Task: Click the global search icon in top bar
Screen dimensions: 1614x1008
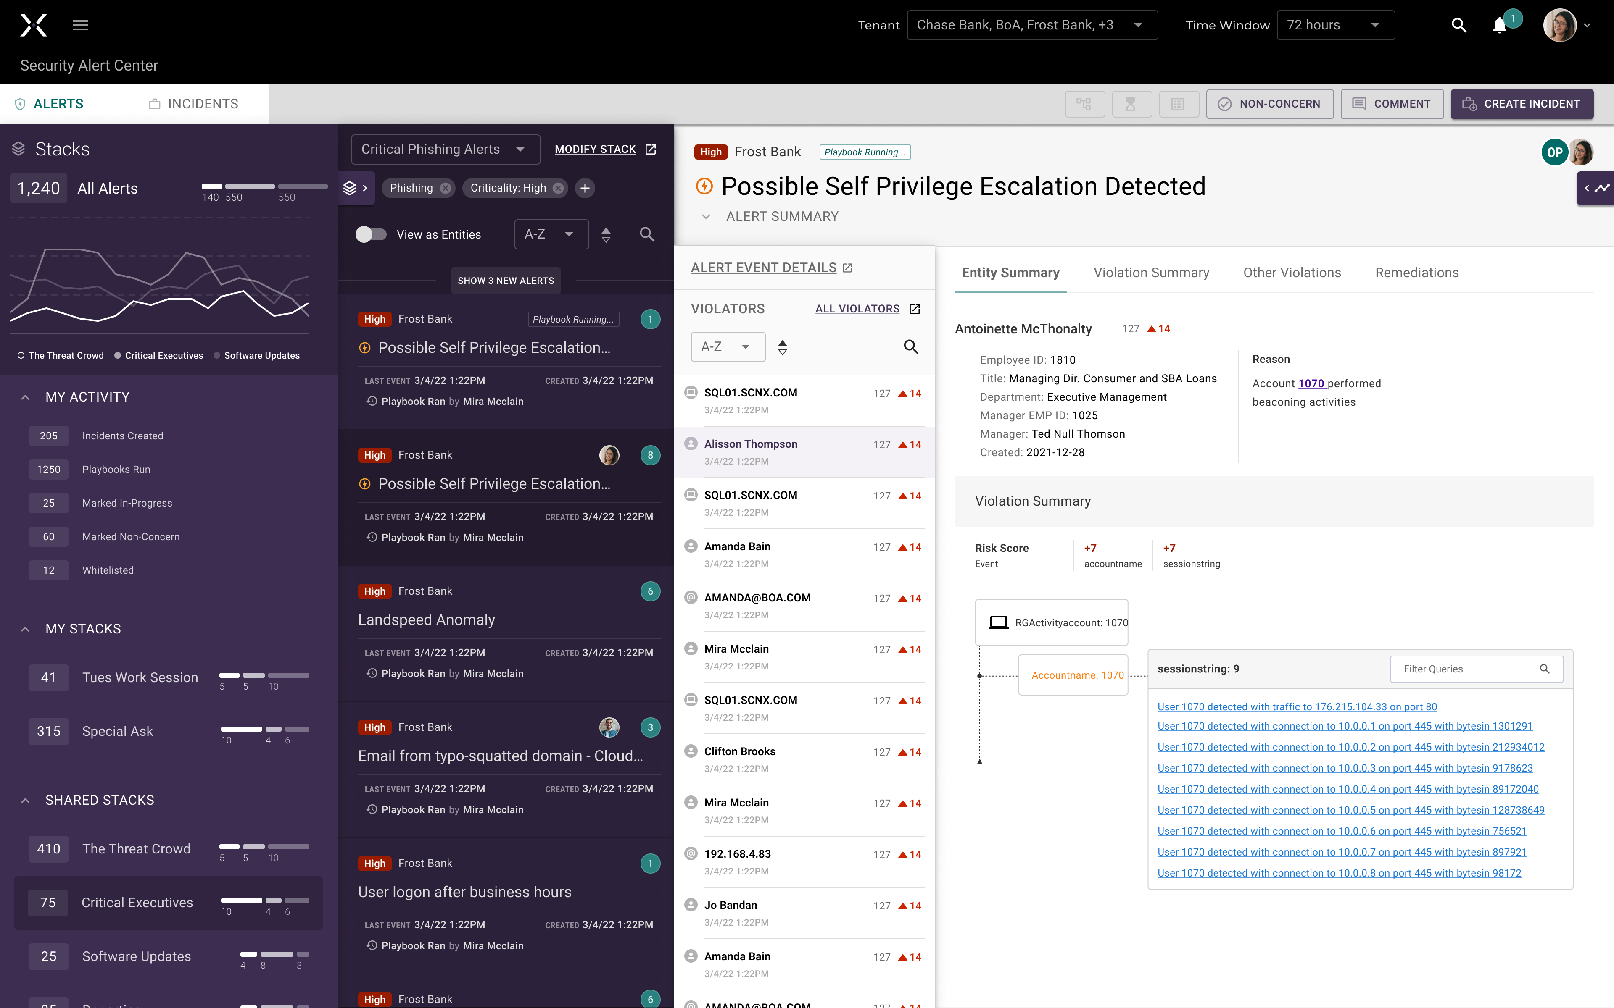Action: click(x=1458, y=25)
